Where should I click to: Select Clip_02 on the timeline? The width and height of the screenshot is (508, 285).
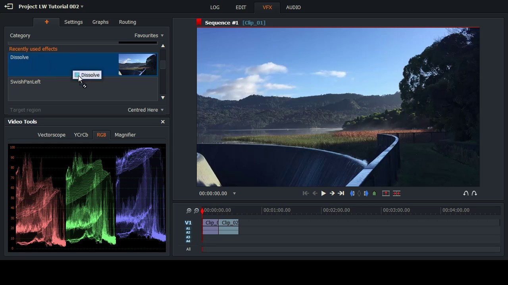coord(229,223)
